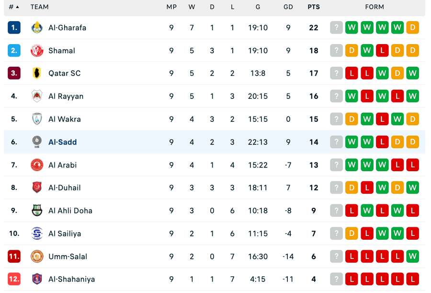Open the Al-Sadd team link

[x=62, y=142]
